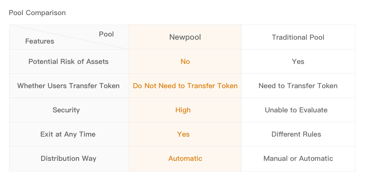
Task: Select the Need to Transfer Token cell
Action: [298, 86]
